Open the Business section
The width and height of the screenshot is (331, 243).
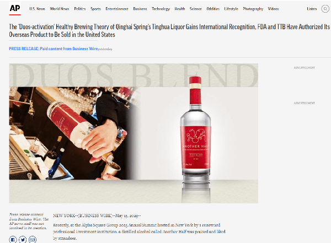click(140, 9)
